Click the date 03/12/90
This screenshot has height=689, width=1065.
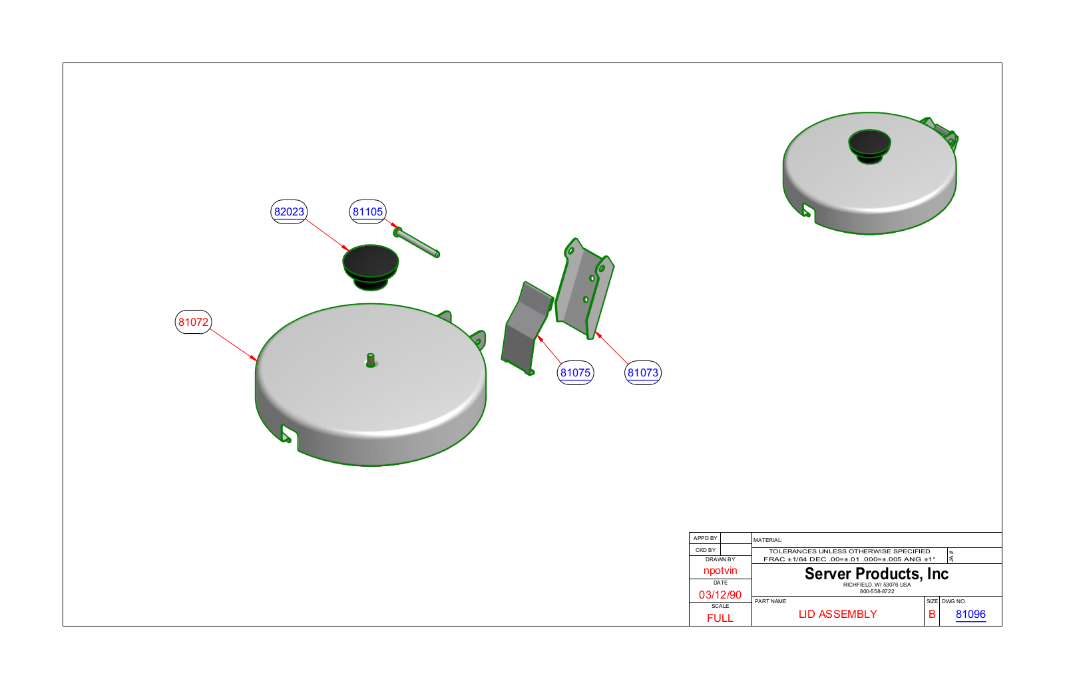point(720,595)
